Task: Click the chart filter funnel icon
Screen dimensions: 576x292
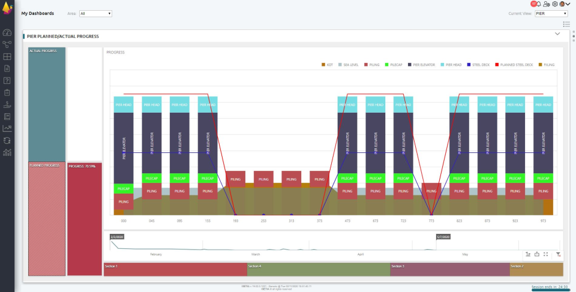Action: pyautogui.click(x=558, y=254)
